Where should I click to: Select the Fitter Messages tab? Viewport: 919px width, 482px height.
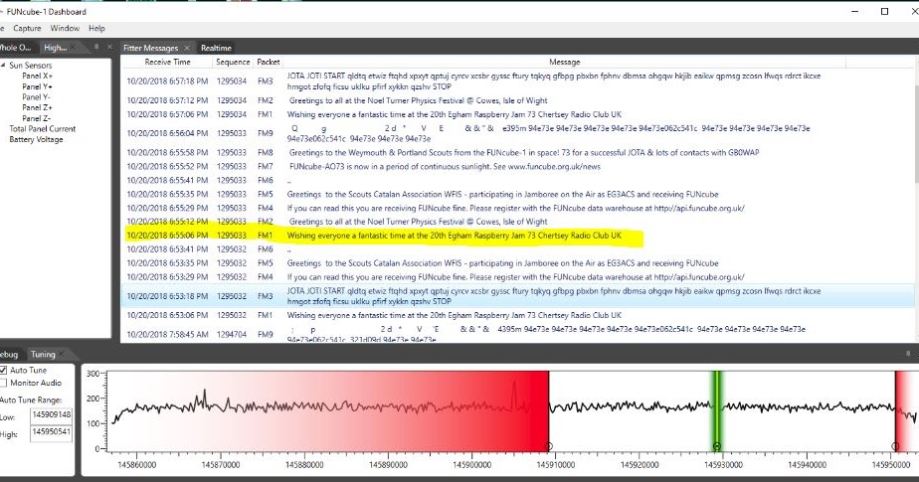coord(150,48)
